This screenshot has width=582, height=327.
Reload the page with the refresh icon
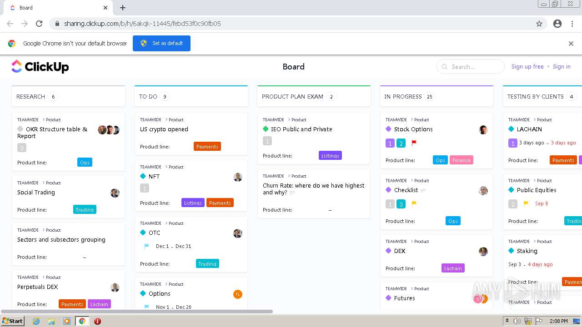39,24
